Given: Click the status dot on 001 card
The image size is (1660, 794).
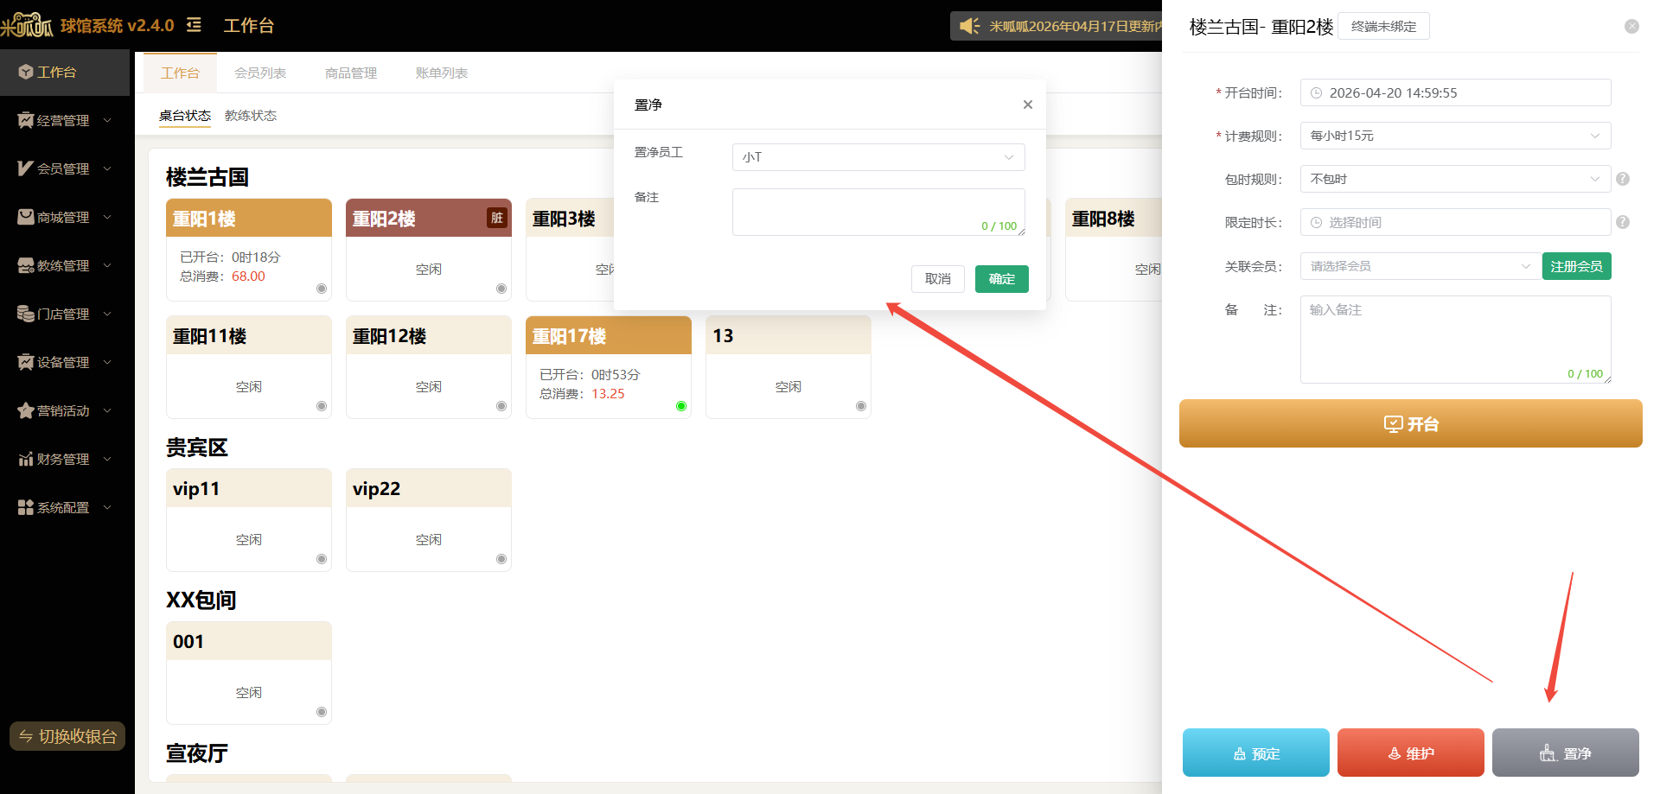Looking at the screenshot, I should 322,712.
